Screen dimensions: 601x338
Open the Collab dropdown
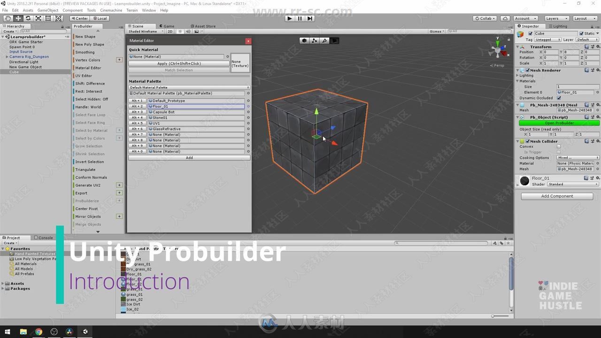[x=485, y=18]
